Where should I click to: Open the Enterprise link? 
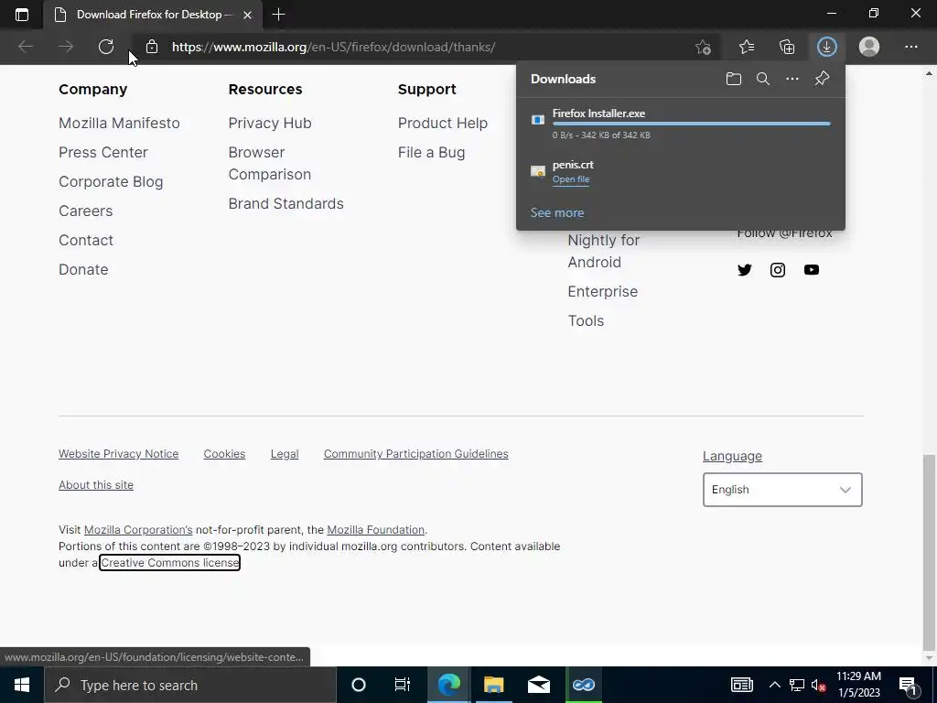[602, 292]
